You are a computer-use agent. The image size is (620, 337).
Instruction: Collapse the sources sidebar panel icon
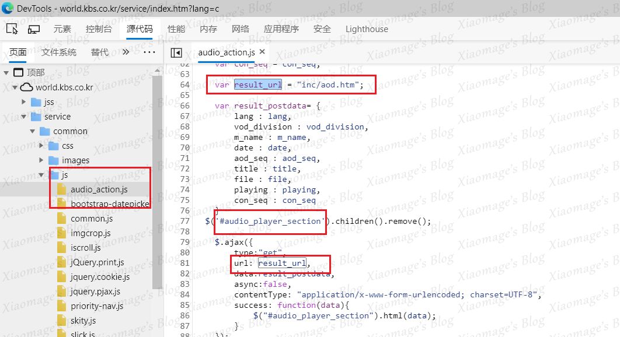coord(177,52)
